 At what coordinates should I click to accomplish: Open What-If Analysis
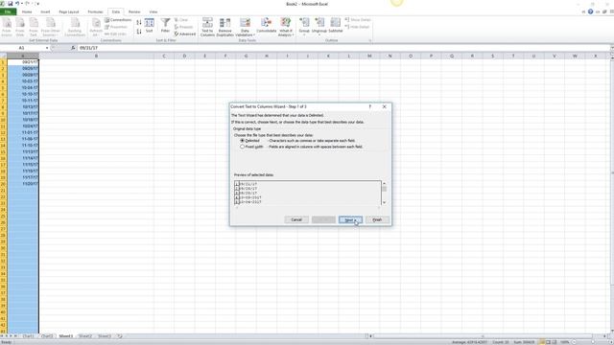pos(286,27)
